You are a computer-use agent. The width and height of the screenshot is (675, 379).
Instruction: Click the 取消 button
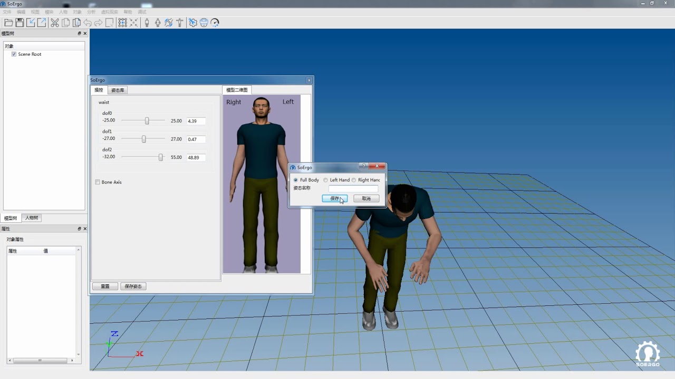[x=367, y=198]
